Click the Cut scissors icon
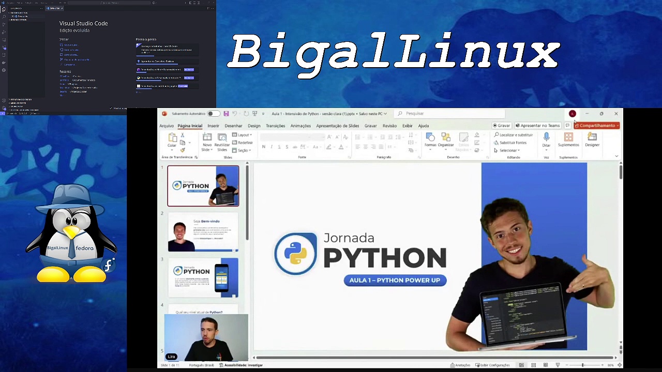The height and width of the screenshot is (372, 662). tap(182, 135)
